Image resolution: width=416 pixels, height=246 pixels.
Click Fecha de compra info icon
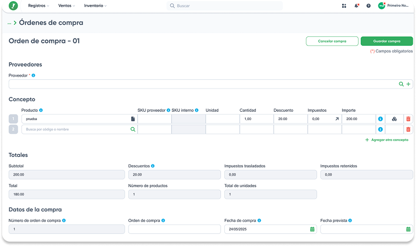point(259,220)
